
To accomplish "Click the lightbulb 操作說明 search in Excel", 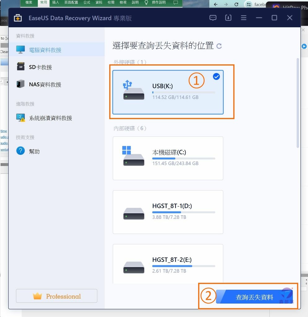I will tap(155, 2).
